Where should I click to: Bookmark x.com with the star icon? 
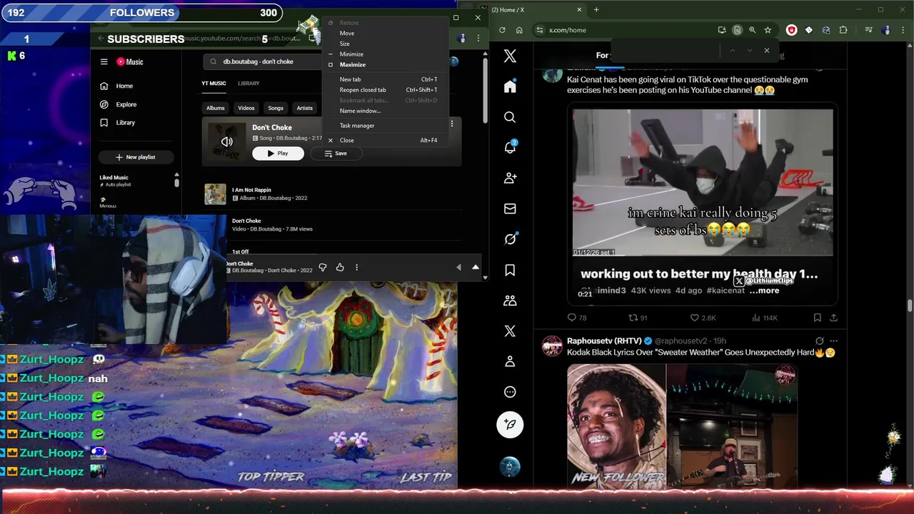[x=768, y=30]
